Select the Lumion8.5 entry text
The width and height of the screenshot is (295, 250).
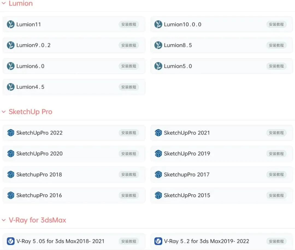[x=178, y=45]
